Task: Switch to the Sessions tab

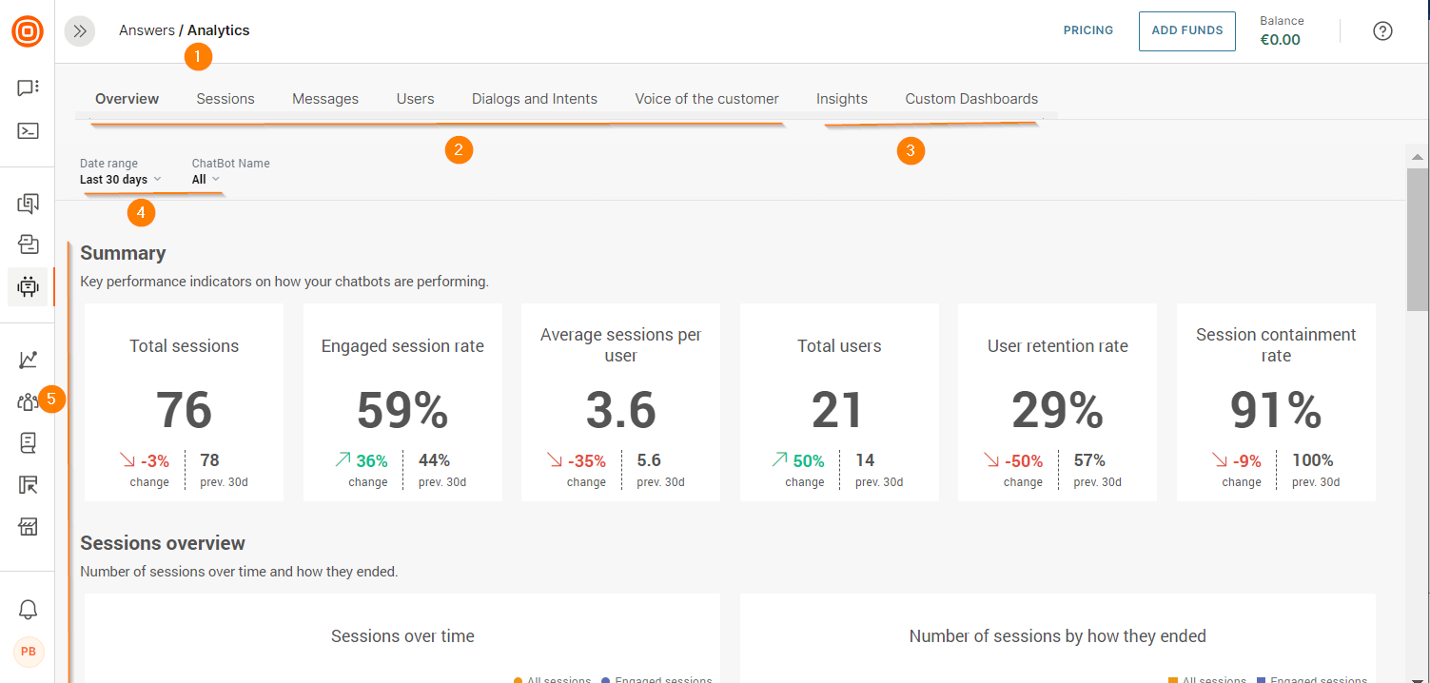Action: (225, 99)
